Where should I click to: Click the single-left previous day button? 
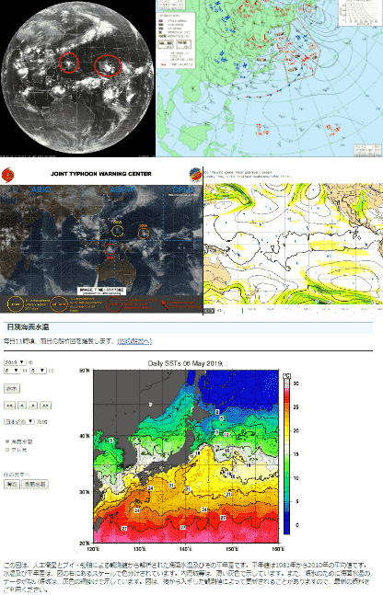pyautogui.click(x=22, y=406)
